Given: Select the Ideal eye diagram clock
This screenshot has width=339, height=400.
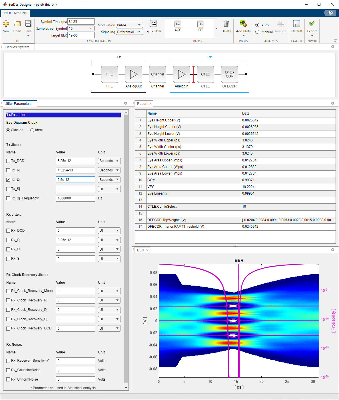Looking at the screenshot, I should pos(32,130).
